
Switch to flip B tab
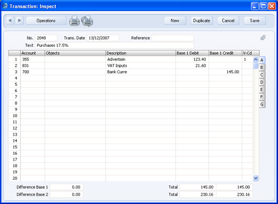pos(262,67)
